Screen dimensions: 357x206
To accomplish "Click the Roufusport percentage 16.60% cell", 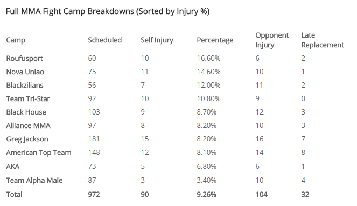I will [x=208, y=59].
